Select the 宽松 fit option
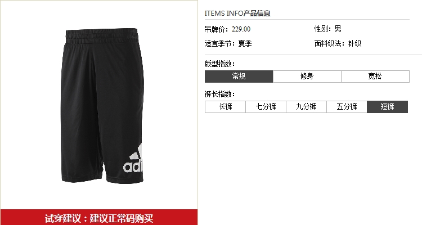 point(375,76)
